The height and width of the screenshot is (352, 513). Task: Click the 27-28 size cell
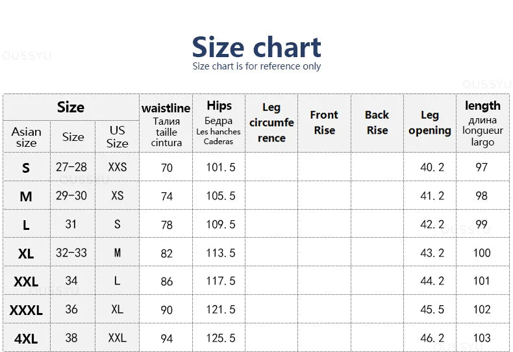click(71, 167)
